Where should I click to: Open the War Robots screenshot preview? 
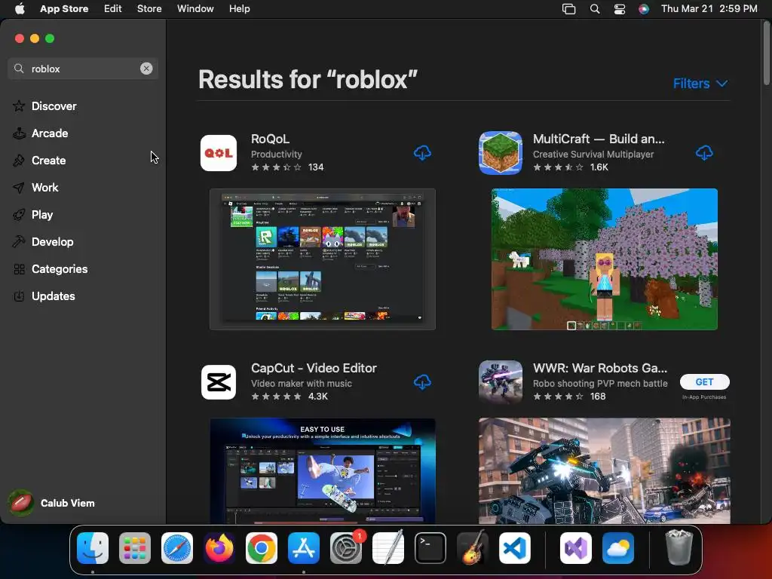(604, 470)
